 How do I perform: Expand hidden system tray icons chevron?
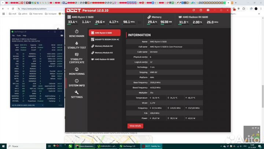click(x=221, y=146)
